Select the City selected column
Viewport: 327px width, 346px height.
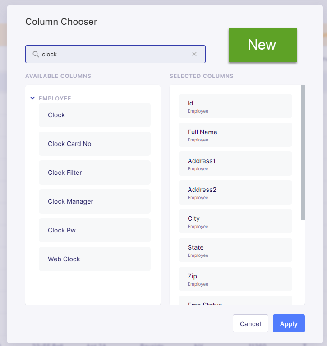(235, 221)
